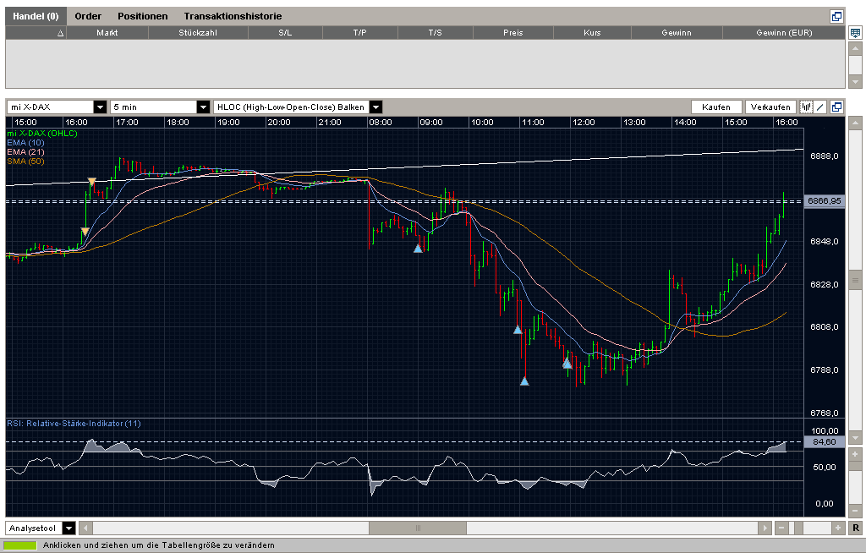Open the Analysetool dropdown
The image size is (866, 553).
(x=69, y=528)
